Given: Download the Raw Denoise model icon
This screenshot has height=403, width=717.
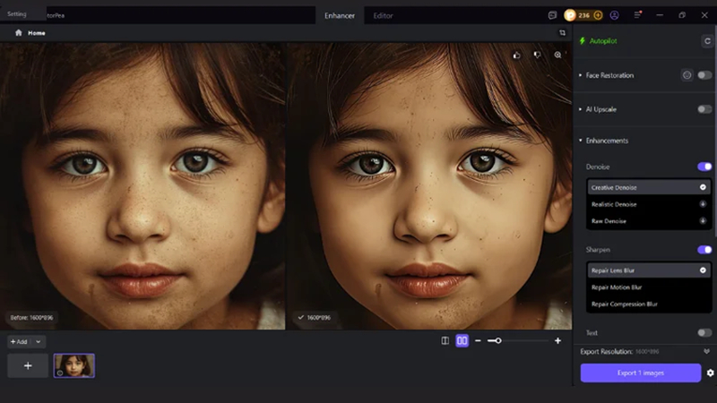Looking at the screenshot, I should [703, 221].
